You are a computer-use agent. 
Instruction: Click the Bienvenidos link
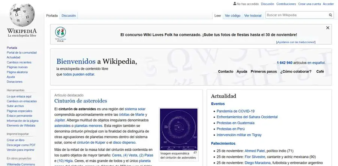click(76, 62)
